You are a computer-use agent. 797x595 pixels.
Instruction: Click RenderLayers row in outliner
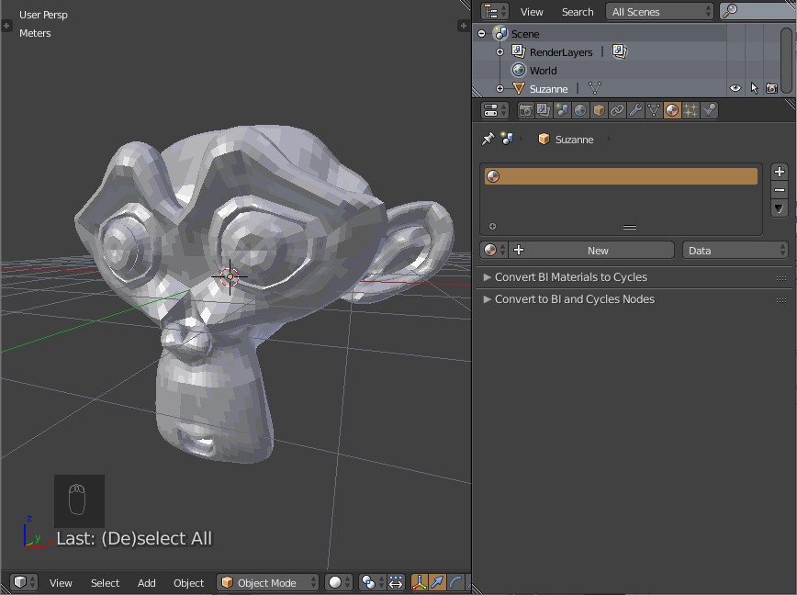561,51
